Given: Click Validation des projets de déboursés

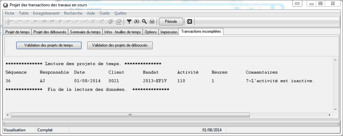Looking at the screenshot, I should (x=120, y=45).
